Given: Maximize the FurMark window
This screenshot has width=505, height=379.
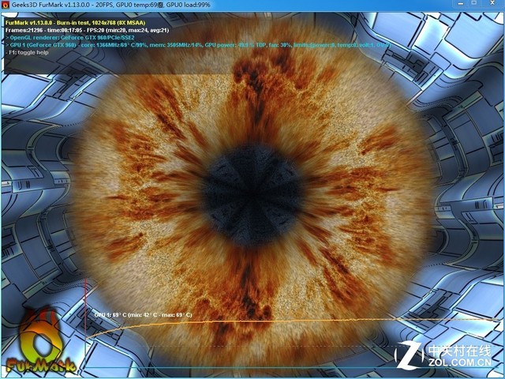Looking at the screenshot, I should point(474,3).
